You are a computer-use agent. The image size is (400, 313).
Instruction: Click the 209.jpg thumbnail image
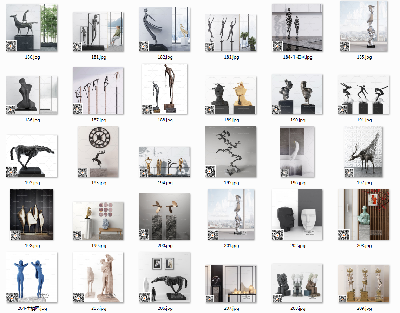pyautogui.click(x=363, y=284)
